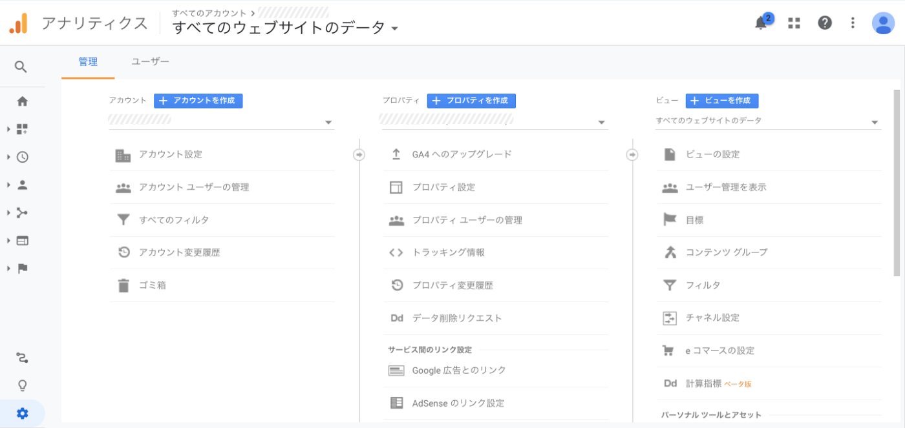Click アカウントを作成 button
The width and height of the screenshot is (905, 428).
198,101
